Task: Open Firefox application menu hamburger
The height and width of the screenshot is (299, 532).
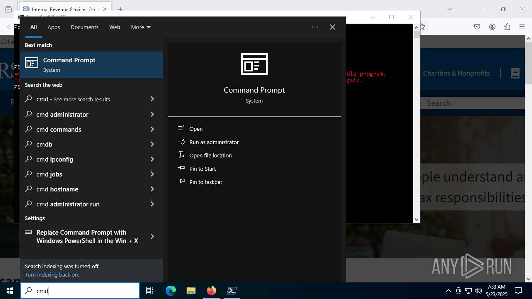Action: [x=522, y=27]
